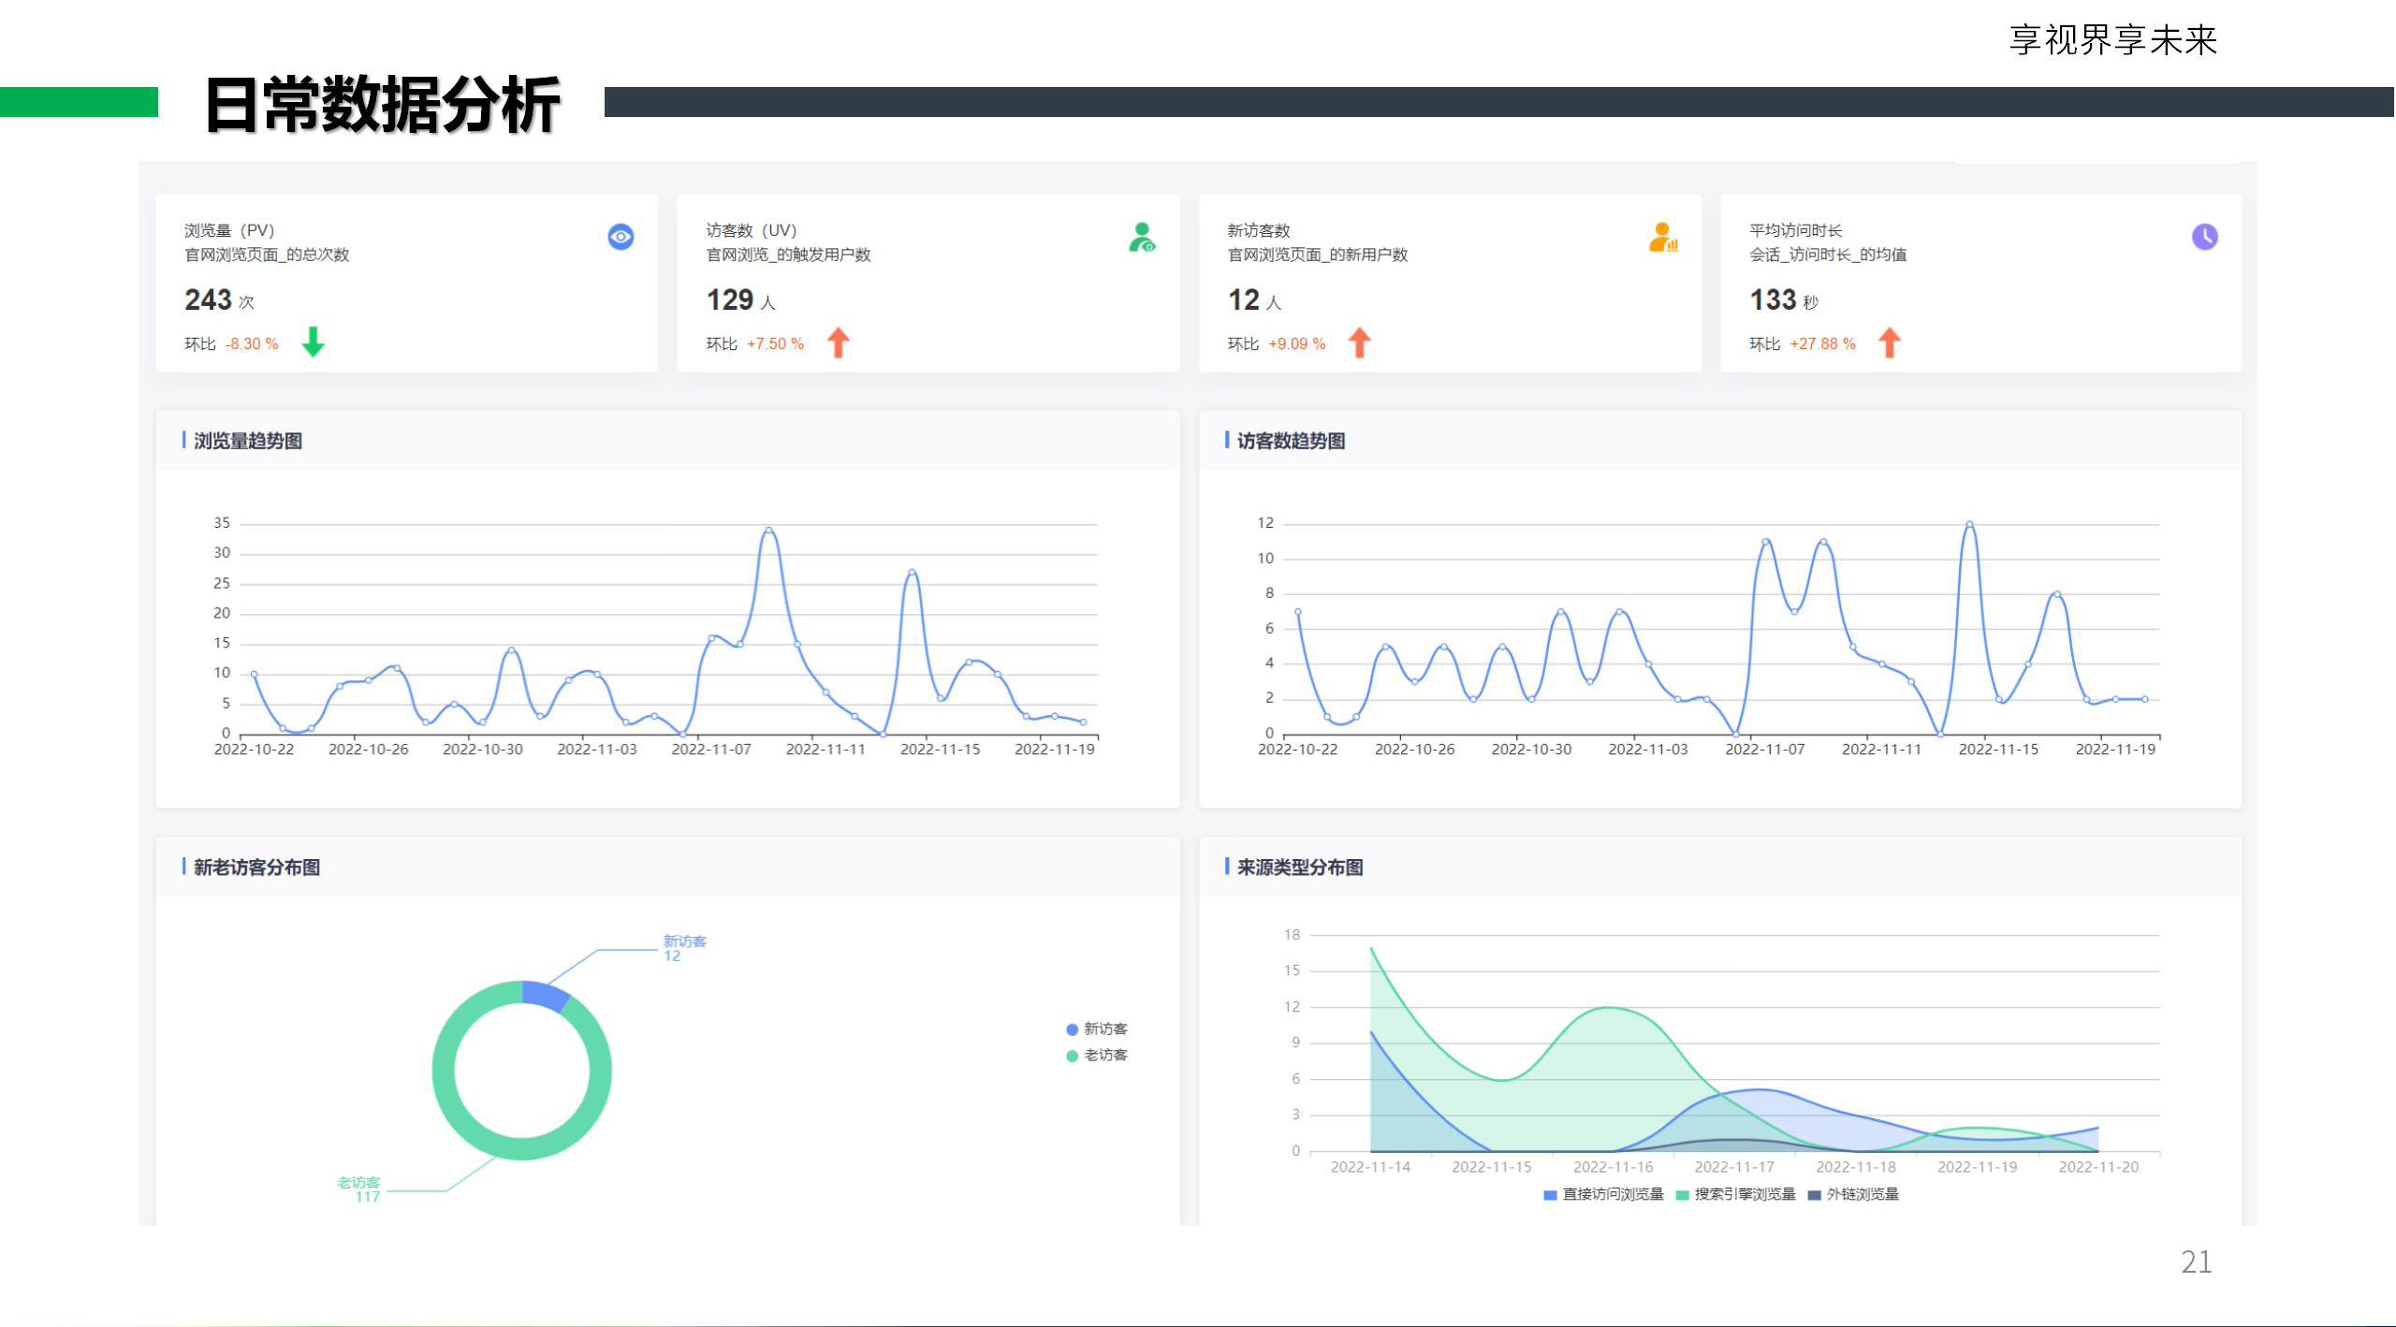Click the blue new-visitor donut segment
The width and height of the screenshot is (2396, 1327).
547,996
